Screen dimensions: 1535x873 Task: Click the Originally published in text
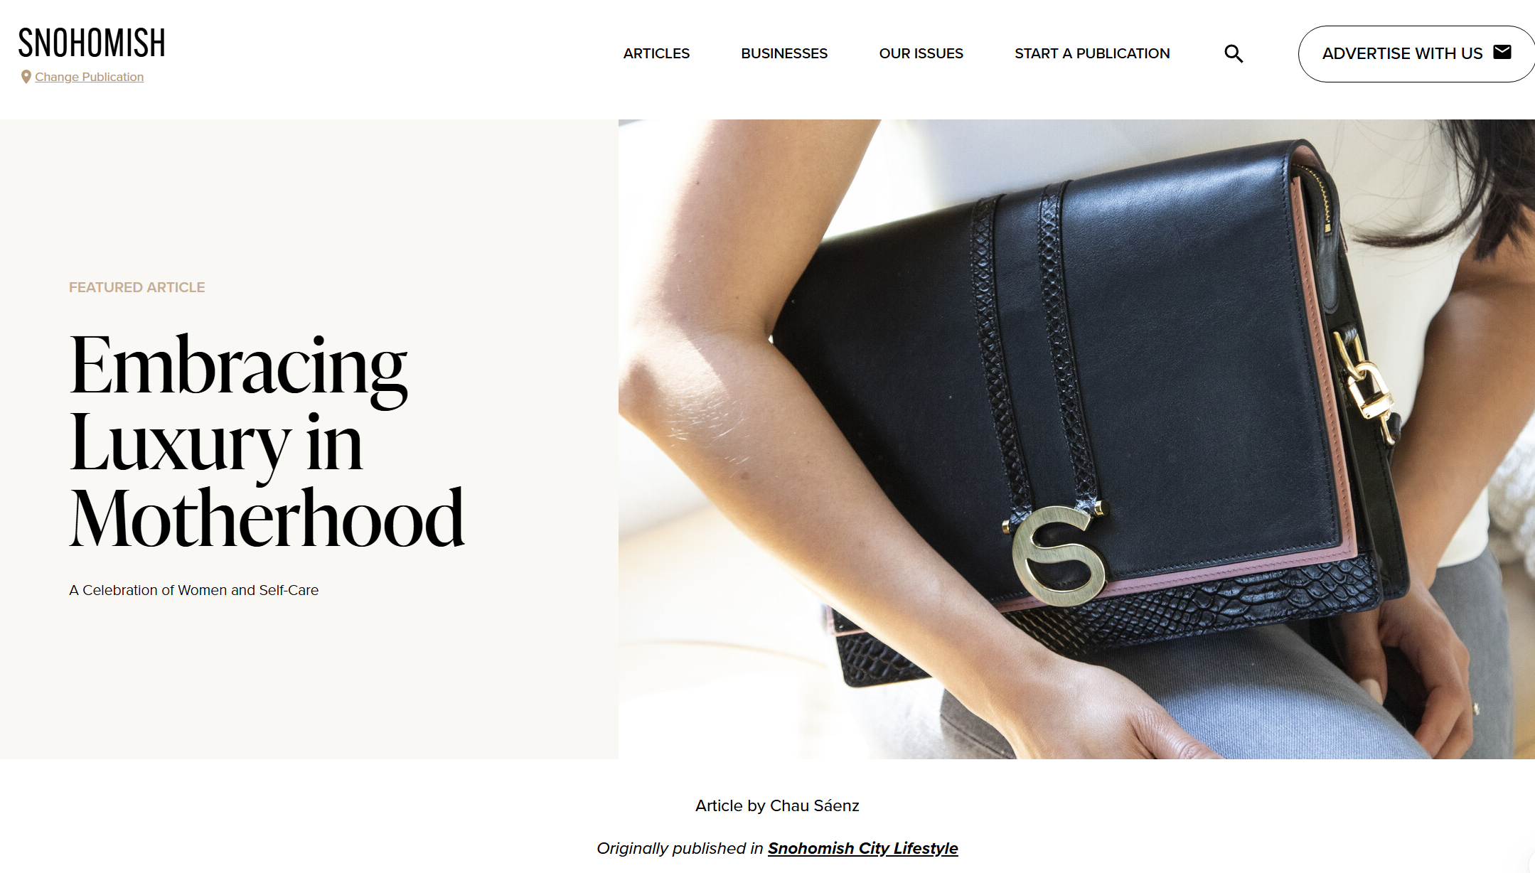point(680,848)
